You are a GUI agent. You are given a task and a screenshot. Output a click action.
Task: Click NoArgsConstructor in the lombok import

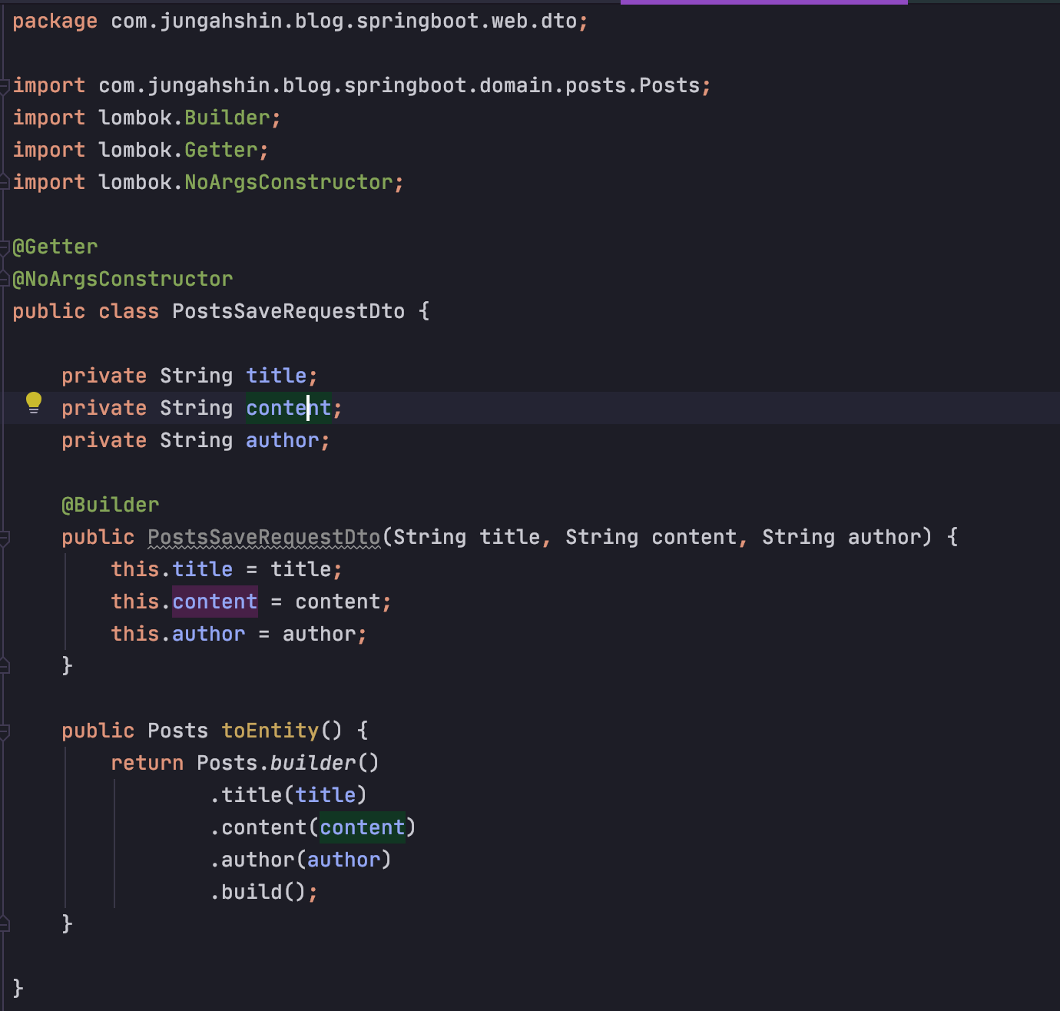pyautogui.click(x=289, y=182)
